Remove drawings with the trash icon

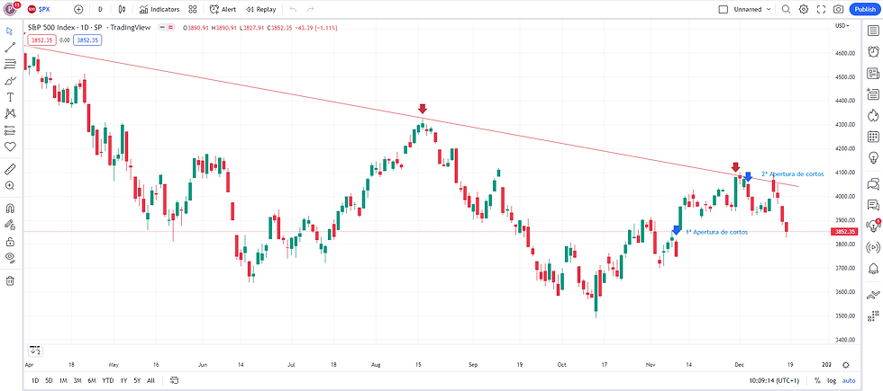pos(10,280)
